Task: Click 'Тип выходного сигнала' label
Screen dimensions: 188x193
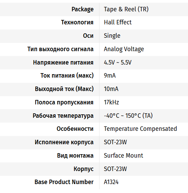Action: (x=60, y=49)
